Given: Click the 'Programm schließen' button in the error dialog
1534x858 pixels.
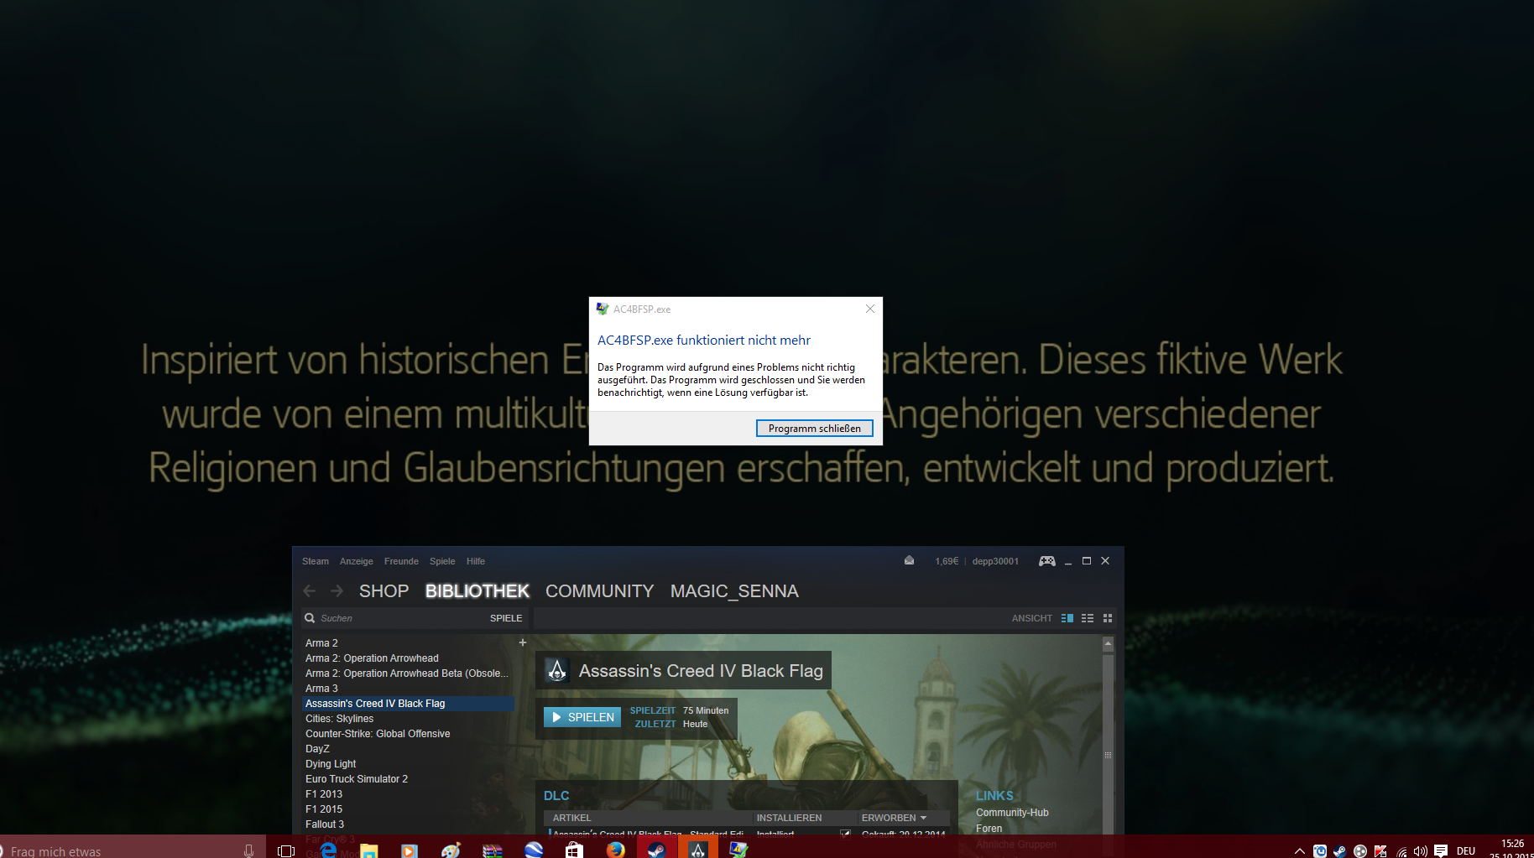Looking at the screenshot, I should [814, 429].
